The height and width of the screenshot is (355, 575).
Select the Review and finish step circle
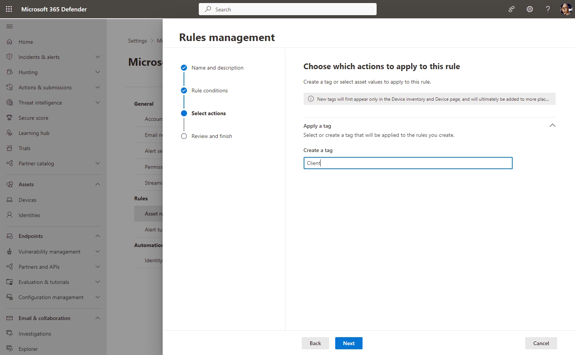[x=184, y=136]
